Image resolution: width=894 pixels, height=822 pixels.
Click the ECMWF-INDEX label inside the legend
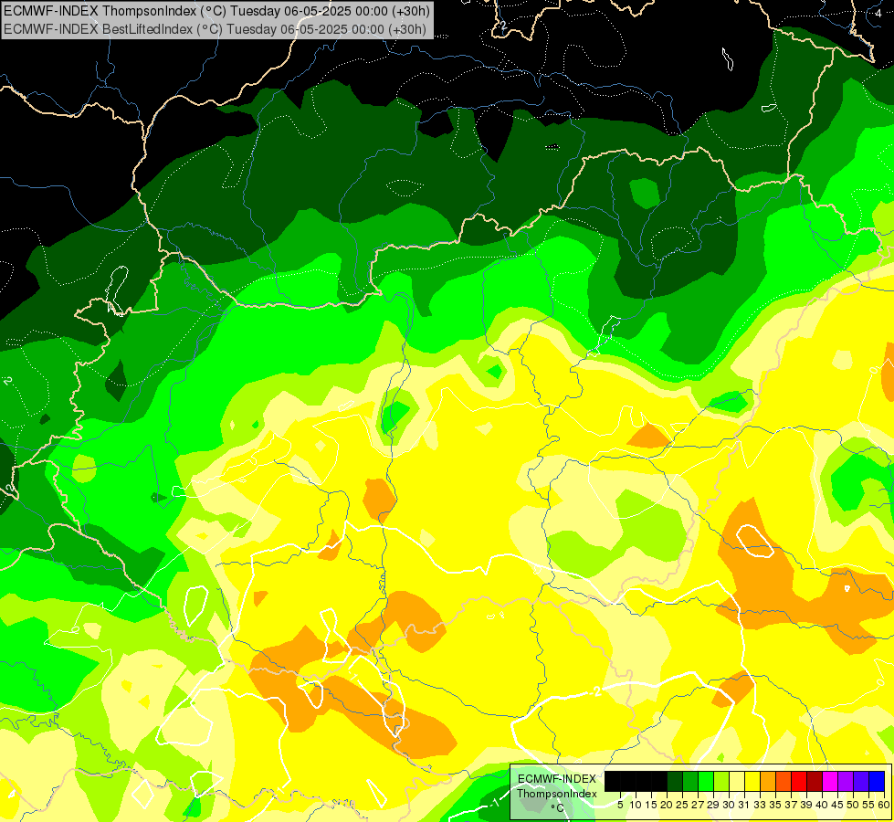pos(557,779)
